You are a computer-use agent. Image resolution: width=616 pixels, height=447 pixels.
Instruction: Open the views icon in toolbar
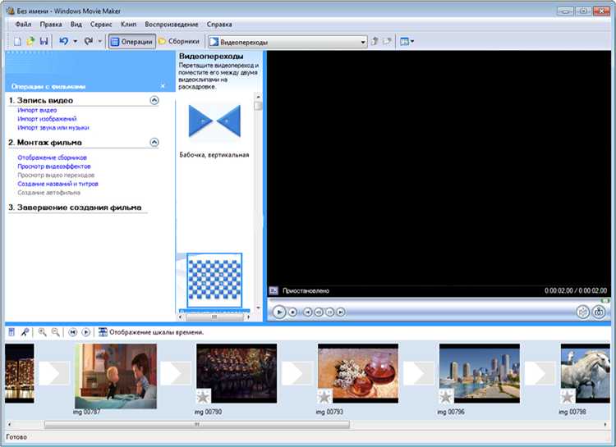407,41
